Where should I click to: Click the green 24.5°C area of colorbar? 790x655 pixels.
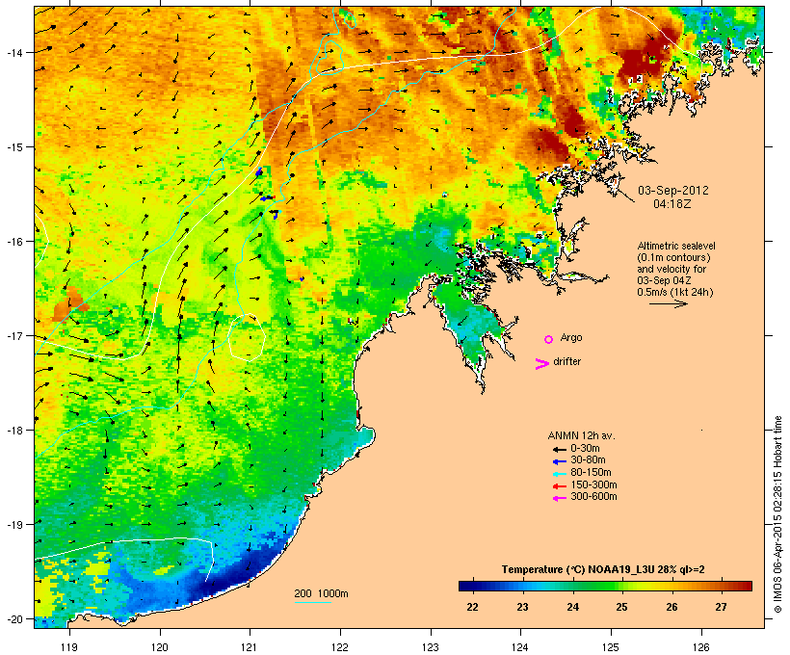pyautogui.click(x=597, y=586)
